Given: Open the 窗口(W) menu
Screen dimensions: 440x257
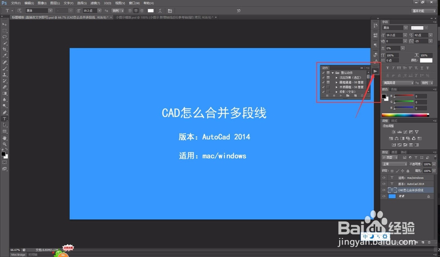Looking at the screenshot, I should (x=134, y=3).
